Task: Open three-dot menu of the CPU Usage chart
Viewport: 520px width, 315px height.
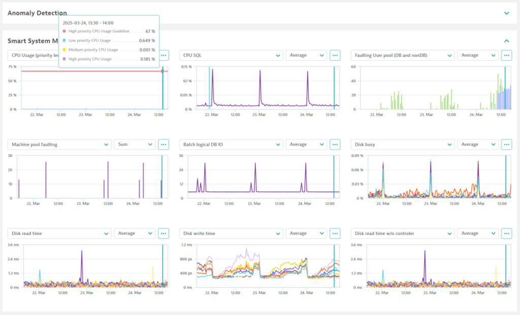Action: point(164,55)
